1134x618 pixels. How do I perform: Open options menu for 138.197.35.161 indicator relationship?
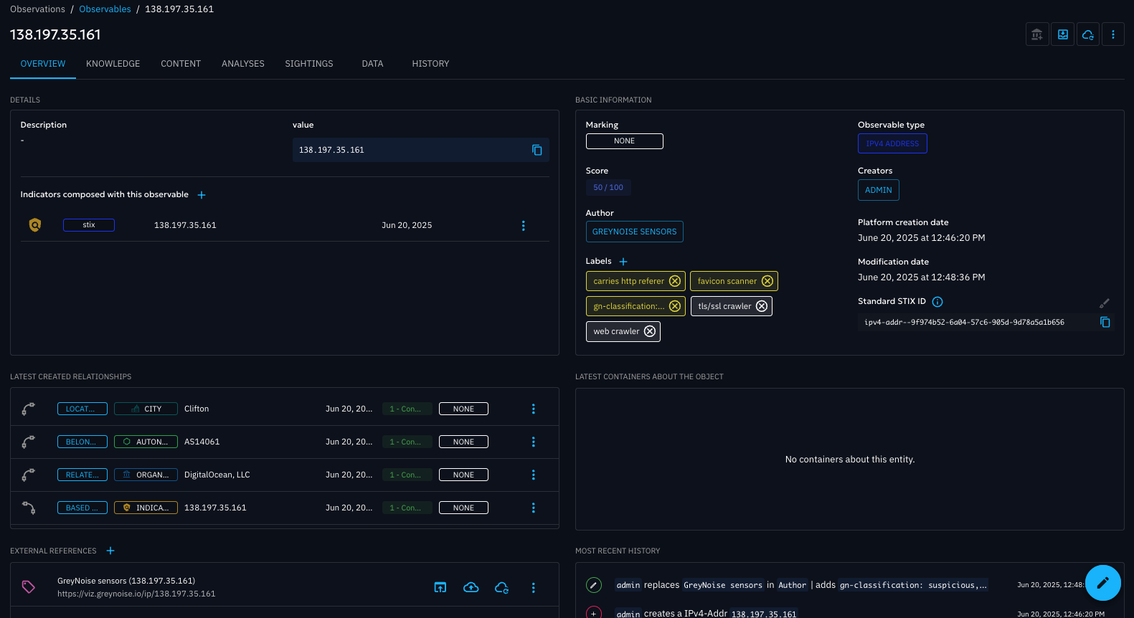click(x=533, y=508)
